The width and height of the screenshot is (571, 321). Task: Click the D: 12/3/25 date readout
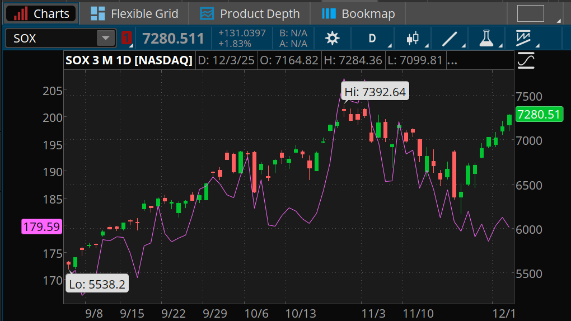click(x=226, y=60)
